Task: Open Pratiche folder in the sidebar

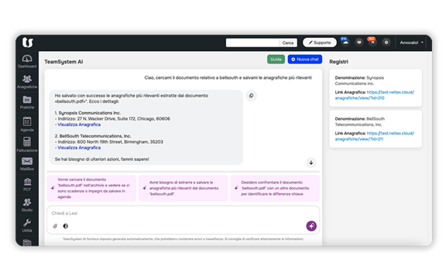Action: point(27,102)
